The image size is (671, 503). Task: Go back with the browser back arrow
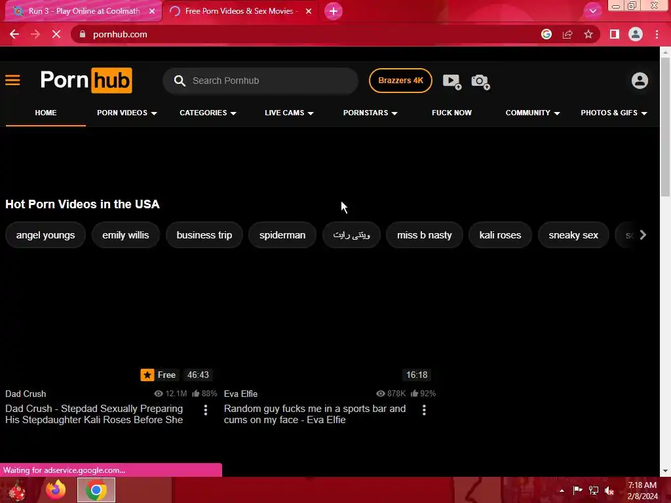coord(14,34)
